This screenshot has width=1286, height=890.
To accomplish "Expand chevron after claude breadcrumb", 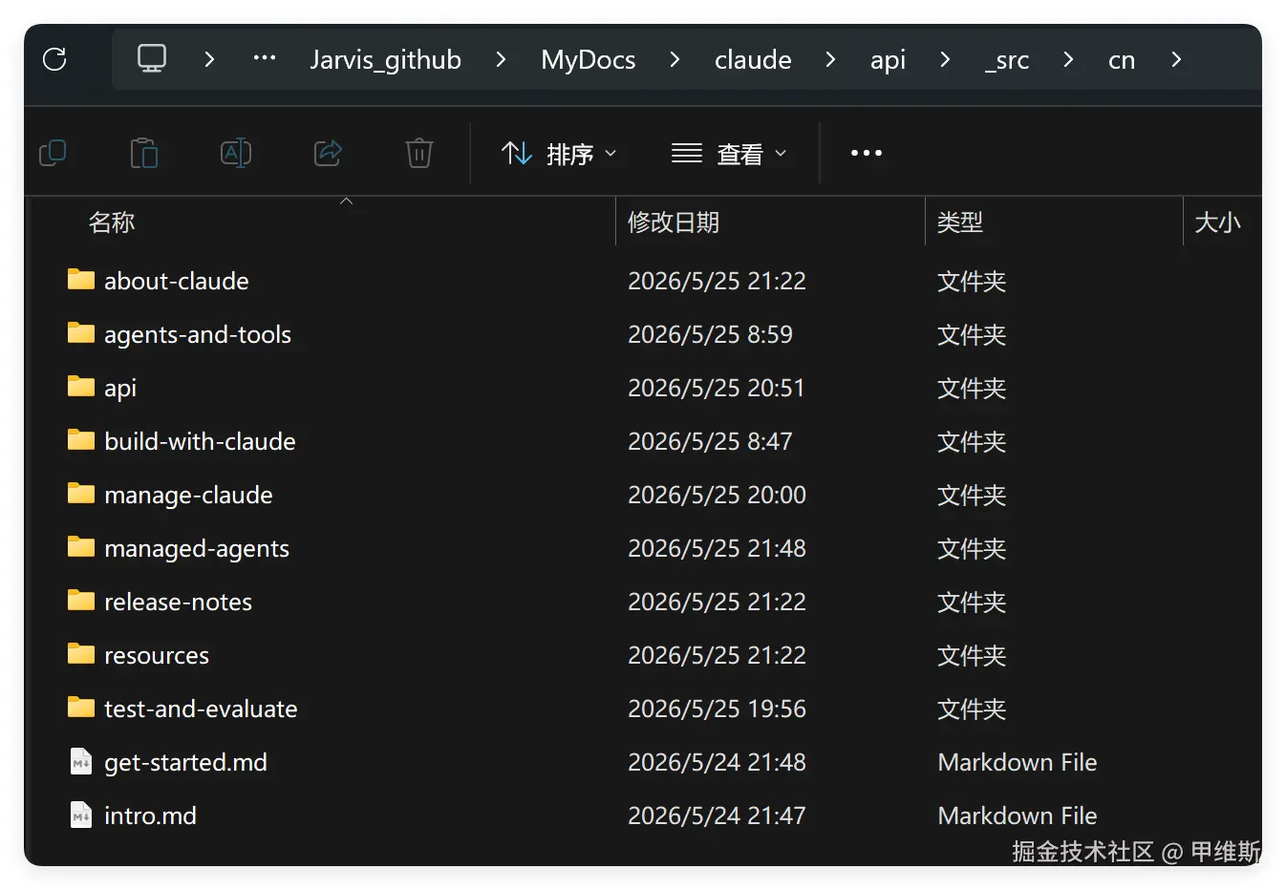I will 830,59.
